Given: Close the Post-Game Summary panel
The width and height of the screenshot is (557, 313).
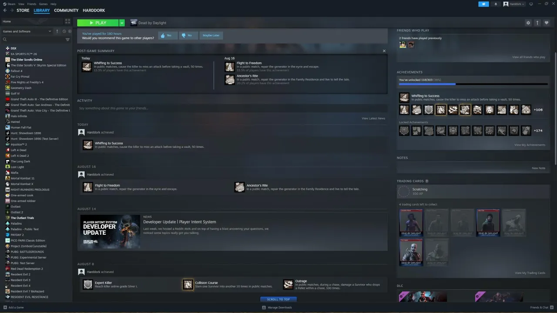Looking at the screenshot, I should point(384,51).
